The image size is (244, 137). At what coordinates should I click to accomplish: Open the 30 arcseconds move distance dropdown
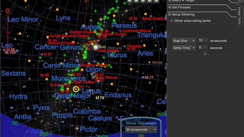tap(141, 129)
